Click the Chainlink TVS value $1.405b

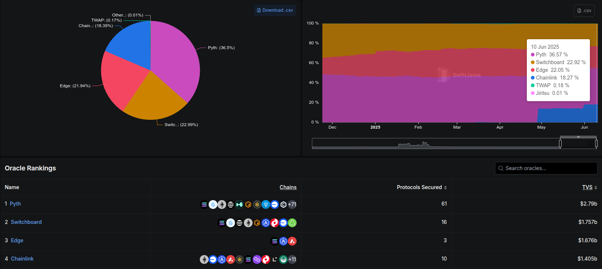coord(587,259)
